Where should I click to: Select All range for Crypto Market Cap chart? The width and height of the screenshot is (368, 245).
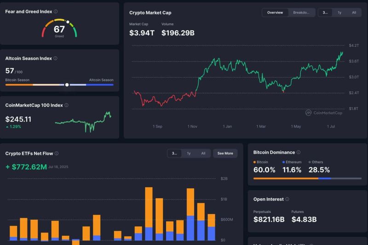tap(354, 13)
